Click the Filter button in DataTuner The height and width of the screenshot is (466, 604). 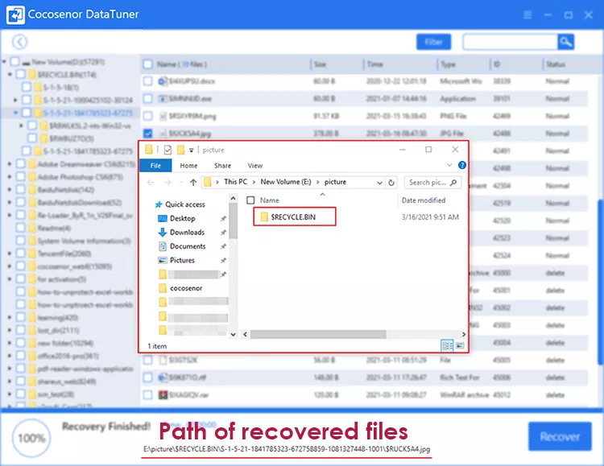434,42
